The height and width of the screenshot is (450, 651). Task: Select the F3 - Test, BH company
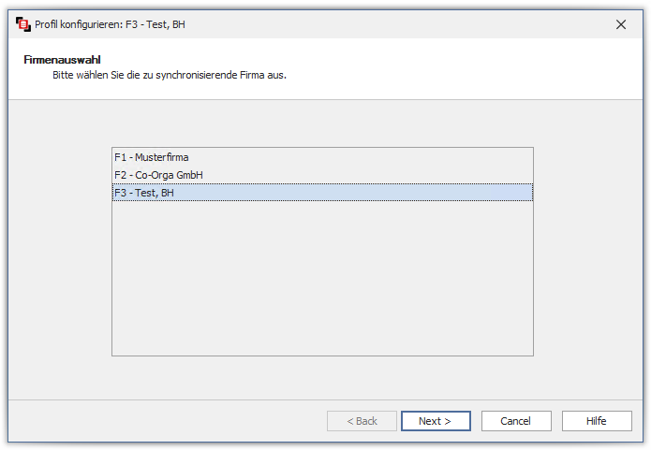tap(144, 193)
